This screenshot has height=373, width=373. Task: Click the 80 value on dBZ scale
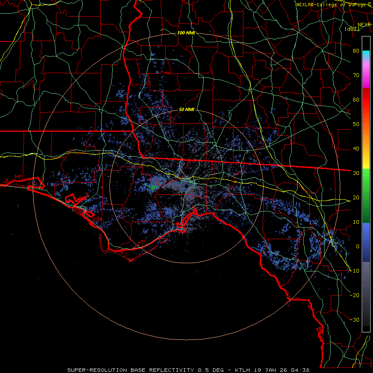[x=356, y=51]
